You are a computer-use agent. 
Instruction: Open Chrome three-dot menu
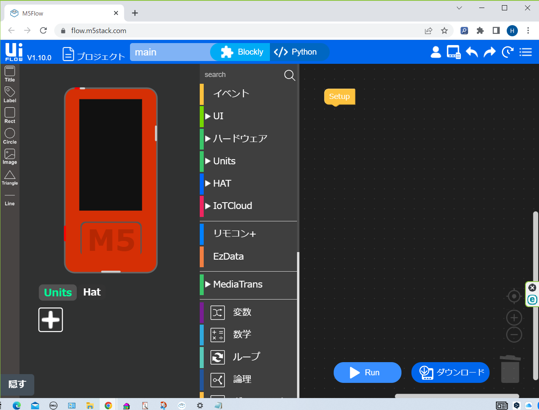coord(528,31)
